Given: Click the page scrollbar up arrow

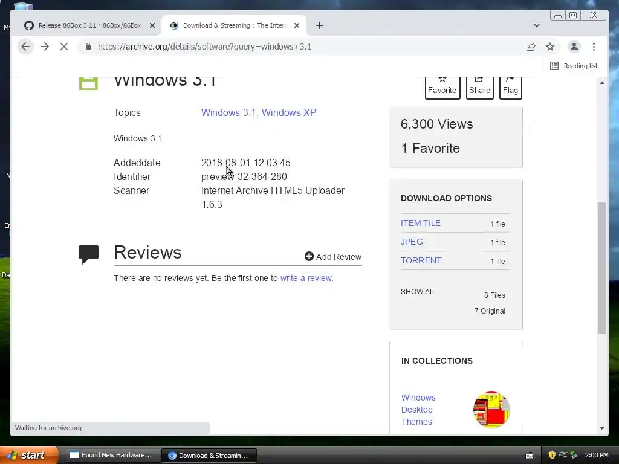Looking at the screenshot, I should point(601,82).
